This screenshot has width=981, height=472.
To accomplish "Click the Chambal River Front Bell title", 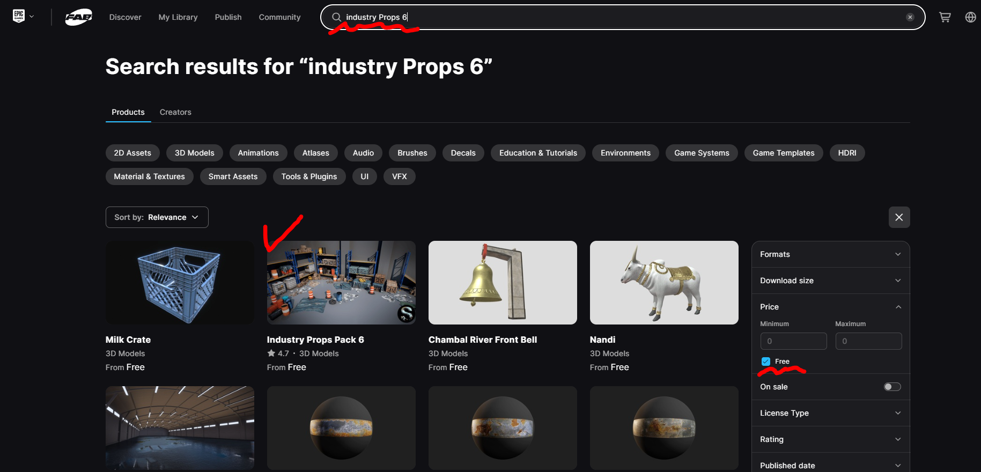I will tap(483, 340).
